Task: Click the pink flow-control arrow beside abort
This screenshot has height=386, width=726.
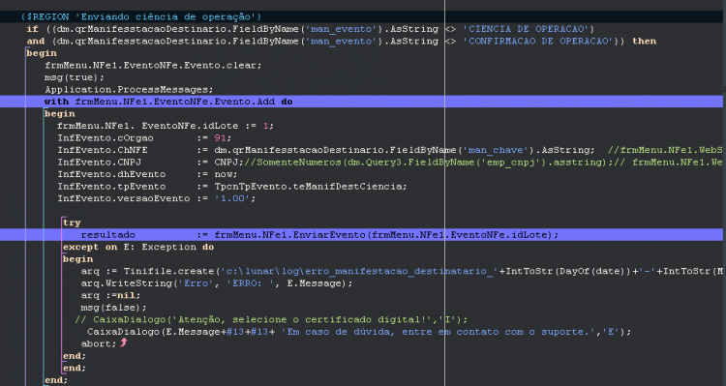Action: (x=124, y=342)
